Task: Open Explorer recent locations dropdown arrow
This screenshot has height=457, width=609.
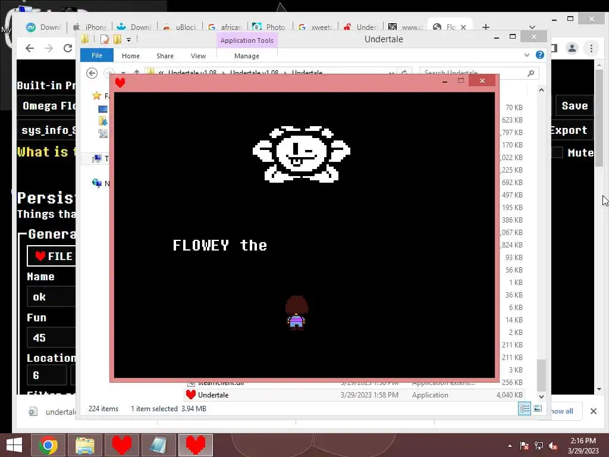Action: (123, 73)
